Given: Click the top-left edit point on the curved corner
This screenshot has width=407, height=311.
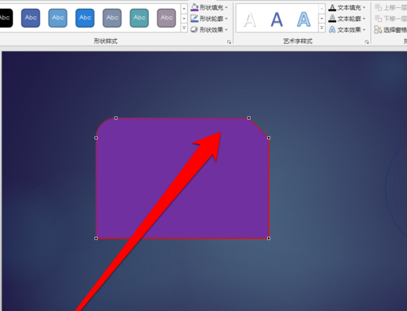Looking at the screenshot, I should [116, 118].
